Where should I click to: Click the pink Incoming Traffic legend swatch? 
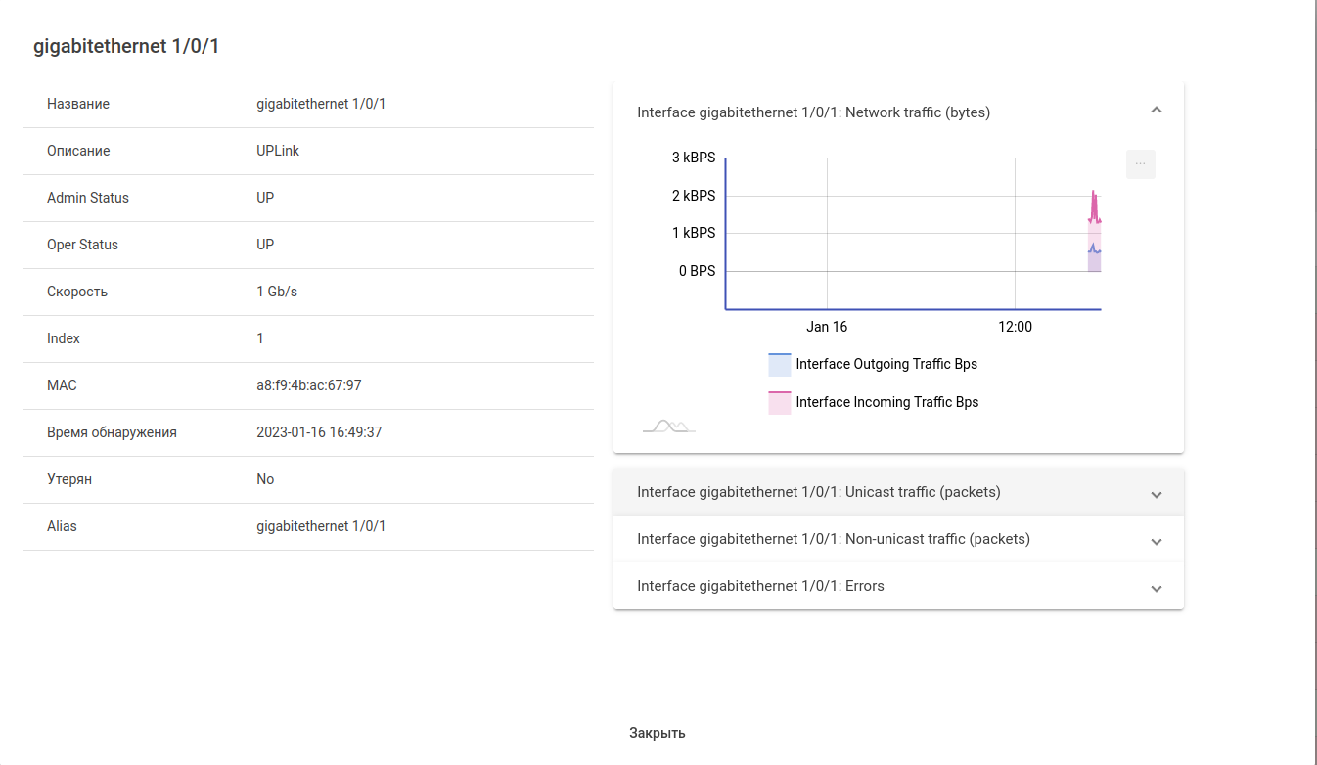[779, 403]
